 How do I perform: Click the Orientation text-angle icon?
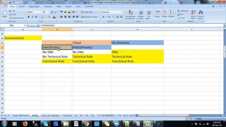73,12
